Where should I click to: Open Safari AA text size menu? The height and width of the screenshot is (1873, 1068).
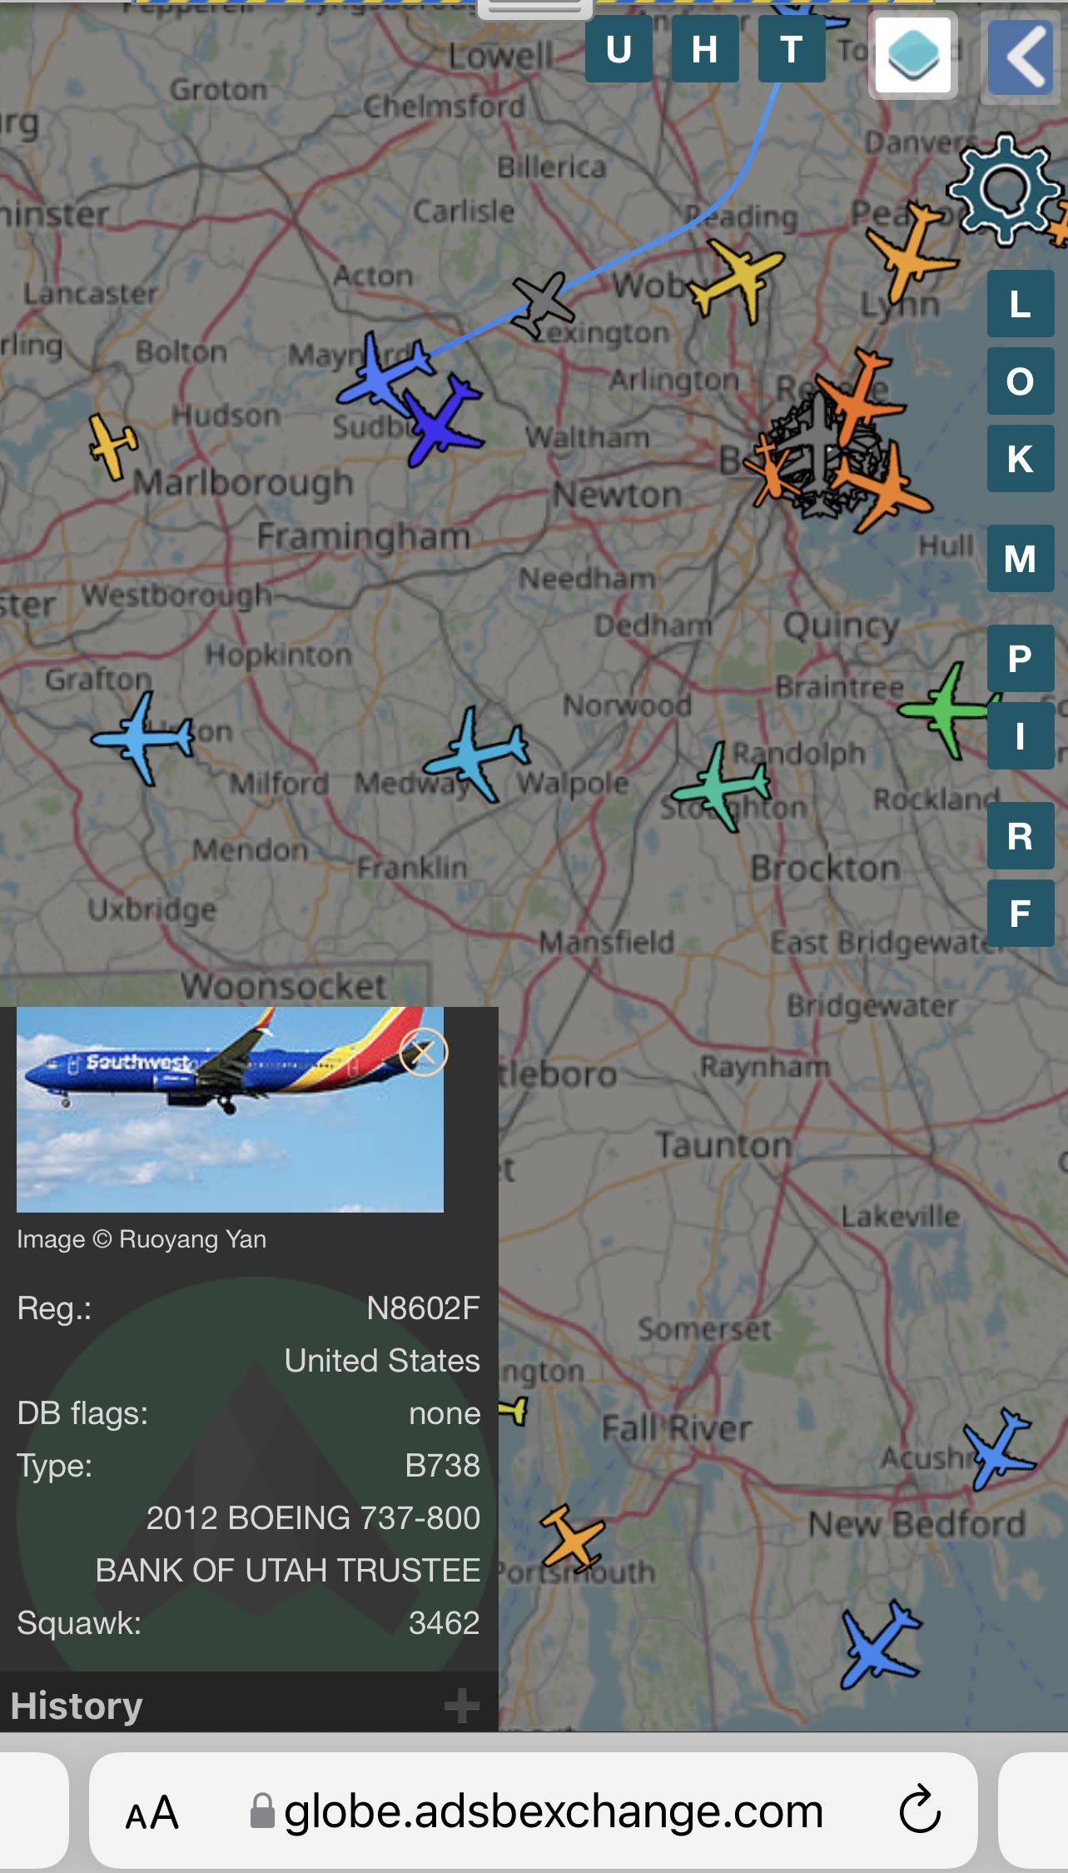coord(152,1812)
